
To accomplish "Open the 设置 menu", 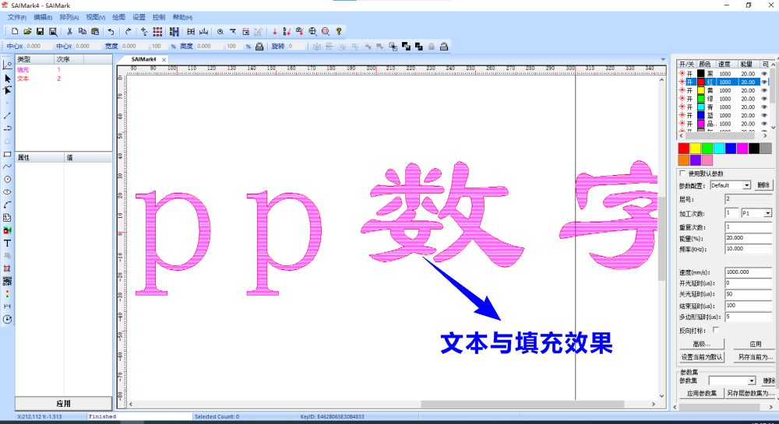I will point(139,16).
